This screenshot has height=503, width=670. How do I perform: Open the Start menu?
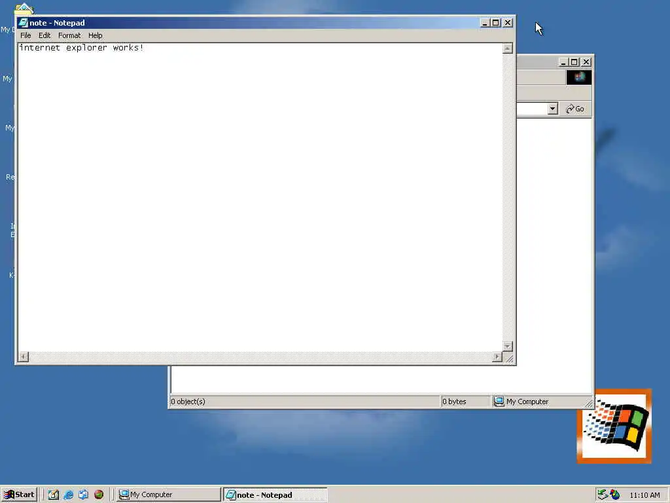coord(19,494)
